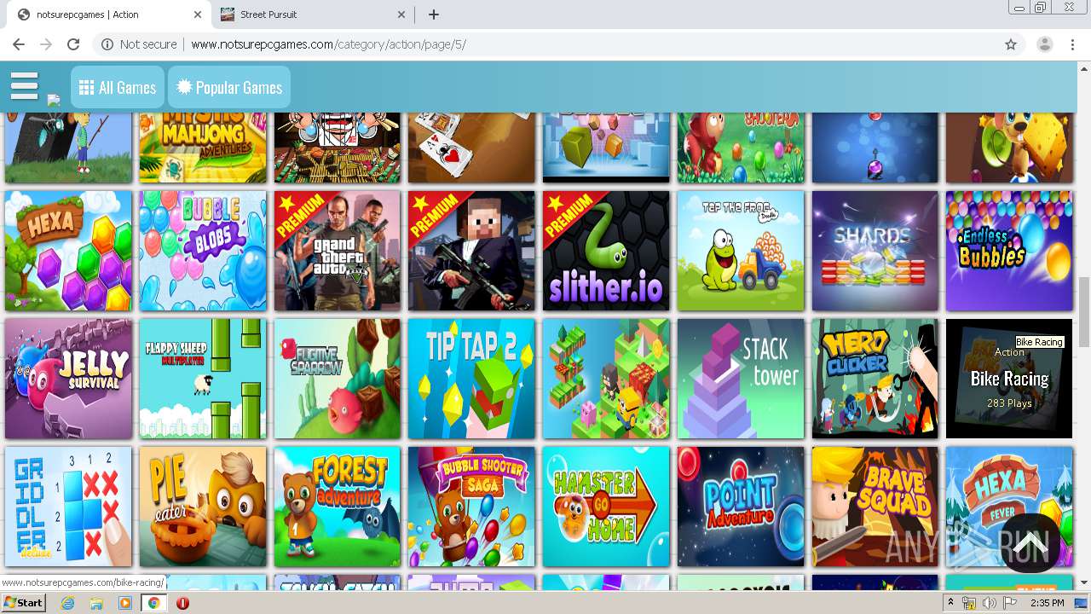Viewport: 1091px width, 614px height.
Task: Open the Tap the Frog game
Action: click(x=741, y=251)
